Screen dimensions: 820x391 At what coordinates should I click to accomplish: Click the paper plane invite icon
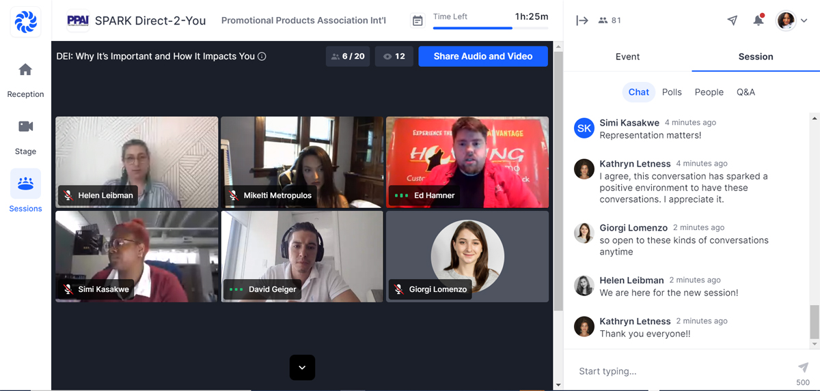732,20
